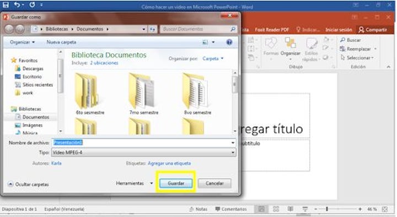397x217 pixels.
Task: Click Documentos in the address bar
Action: pyautogui.click(x=90, y=29)
